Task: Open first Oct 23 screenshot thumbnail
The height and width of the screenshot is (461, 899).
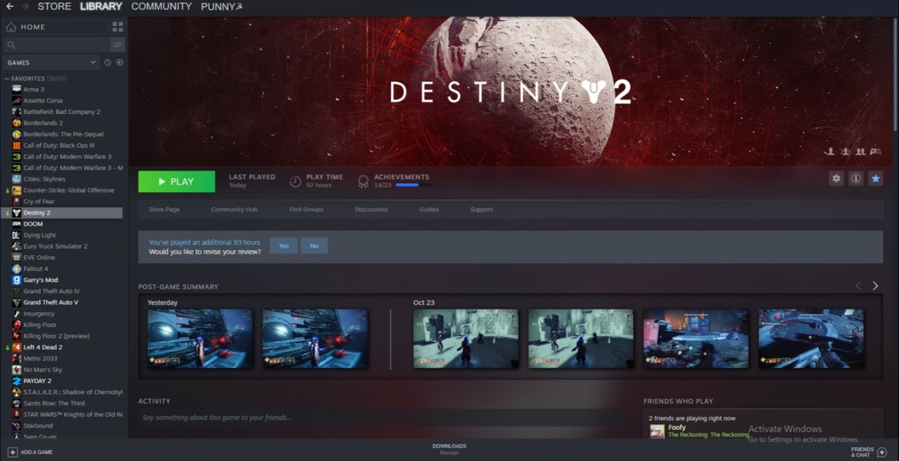Action: (466, 339)
